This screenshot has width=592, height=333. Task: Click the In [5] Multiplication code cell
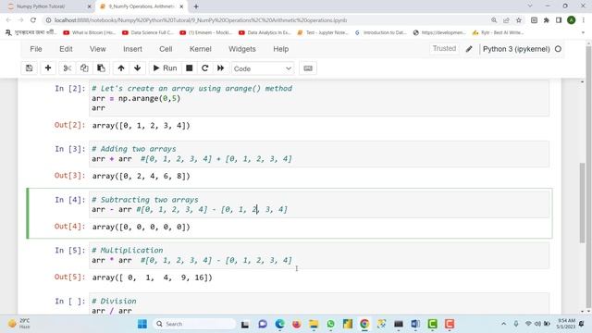[x=319, y=255]
